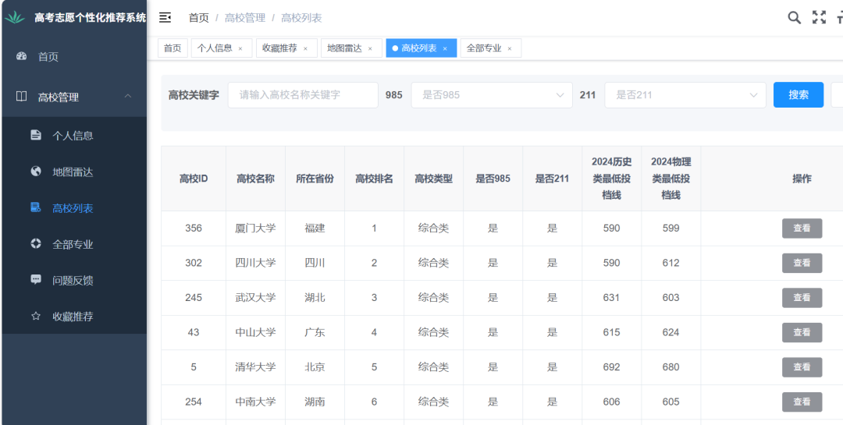Click 查看 for 厦门大学
This screenshot has height=425, width=843.
[802, 228]
